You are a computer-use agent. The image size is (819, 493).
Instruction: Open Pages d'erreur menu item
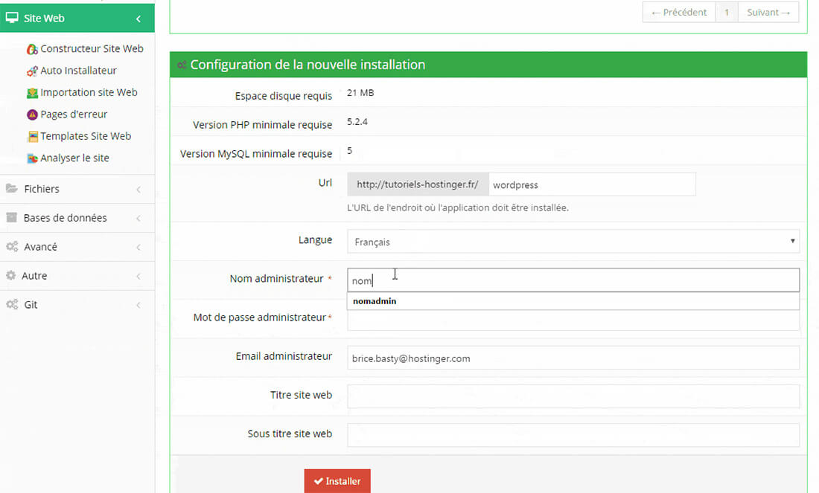74,115
